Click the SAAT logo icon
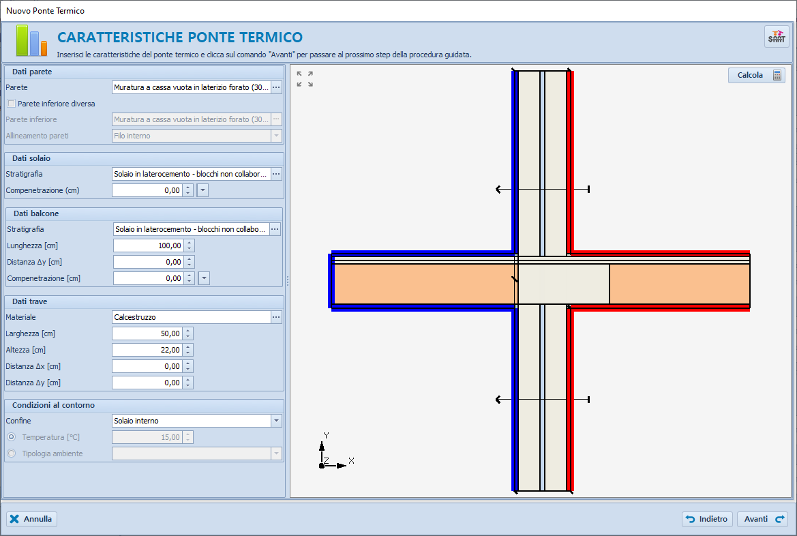797x536 pixels. (x=777, y=37)
